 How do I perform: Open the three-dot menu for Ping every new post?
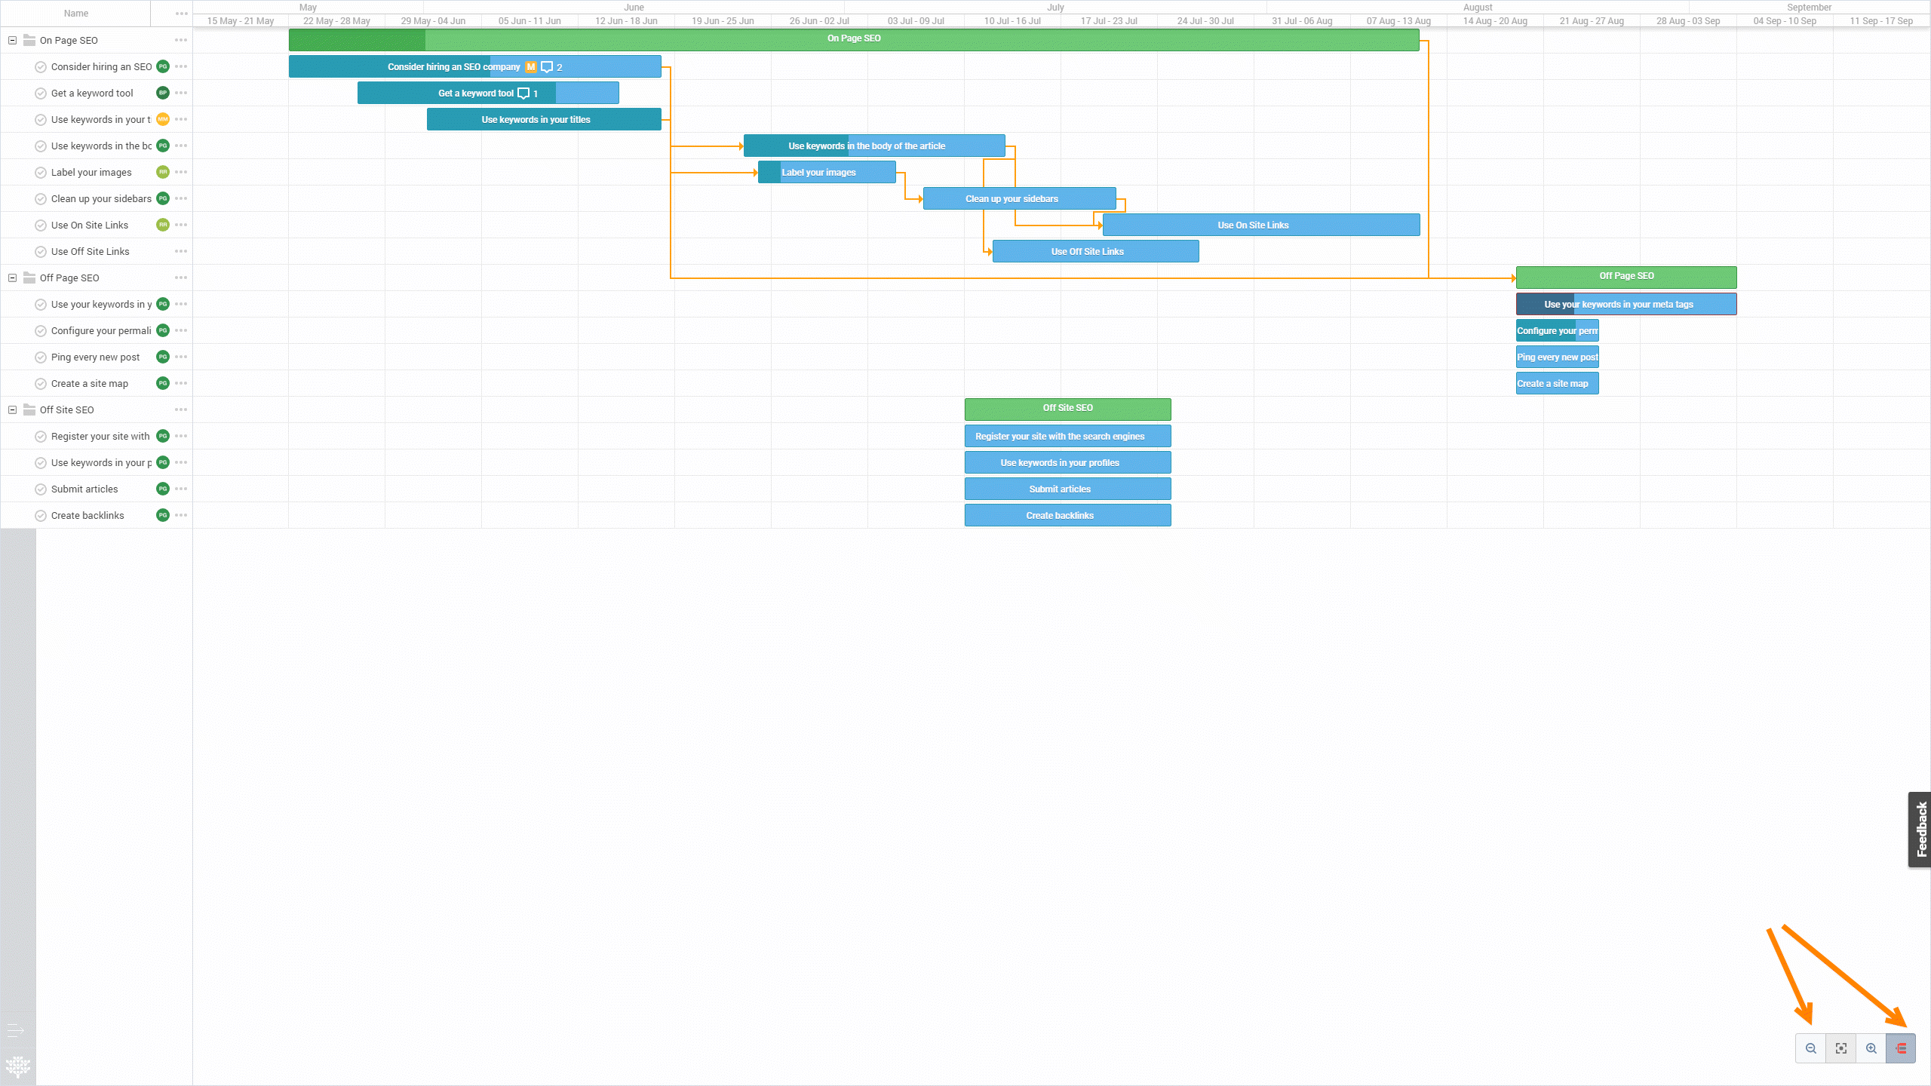tap(180, 357)
